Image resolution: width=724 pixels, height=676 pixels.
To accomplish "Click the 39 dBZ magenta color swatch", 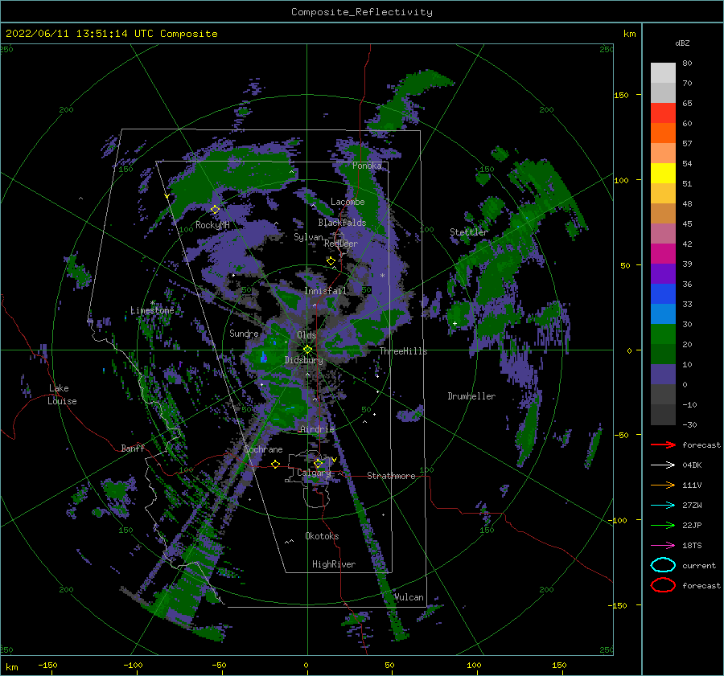I will [x=663, y=254].
